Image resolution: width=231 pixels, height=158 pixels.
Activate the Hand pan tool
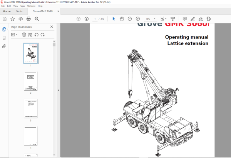(122, 19)
